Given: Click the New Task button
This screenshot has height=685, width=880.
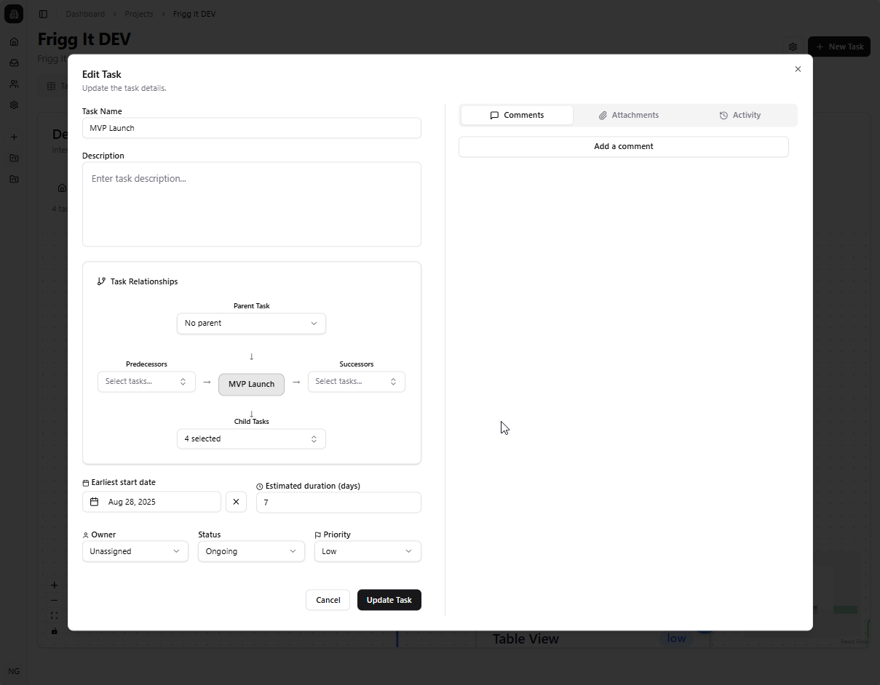Looking at the screenshot, I should coord(839,47).
